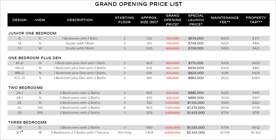Select the PROPERTY TAX column header
Viewport: 276px width, 140px height.
[x=256, y=20]
